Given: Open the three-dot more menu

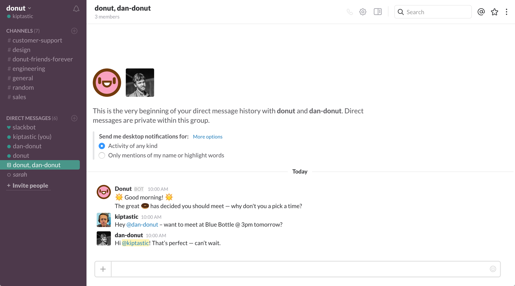Looking at the screenshot, I should click(506, 12).
